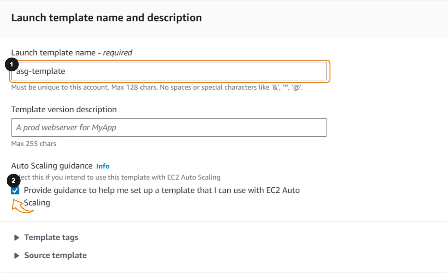Click the "Max 255 chars" hint text
The image size is (448, 273).
[34, 144]
